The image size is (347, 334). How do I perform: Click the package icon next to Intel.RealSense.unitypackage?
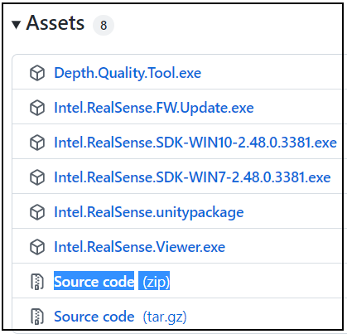(x=37, y=212)
